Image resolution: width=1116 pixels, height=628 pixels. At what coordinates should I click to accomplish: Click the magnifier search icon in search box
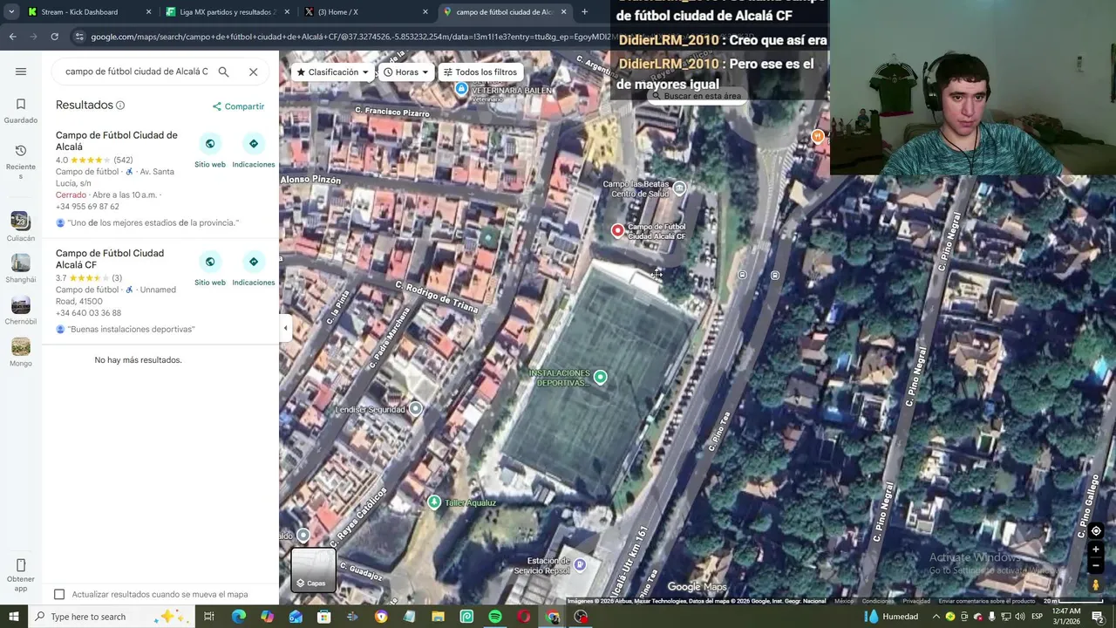(223, 72)
